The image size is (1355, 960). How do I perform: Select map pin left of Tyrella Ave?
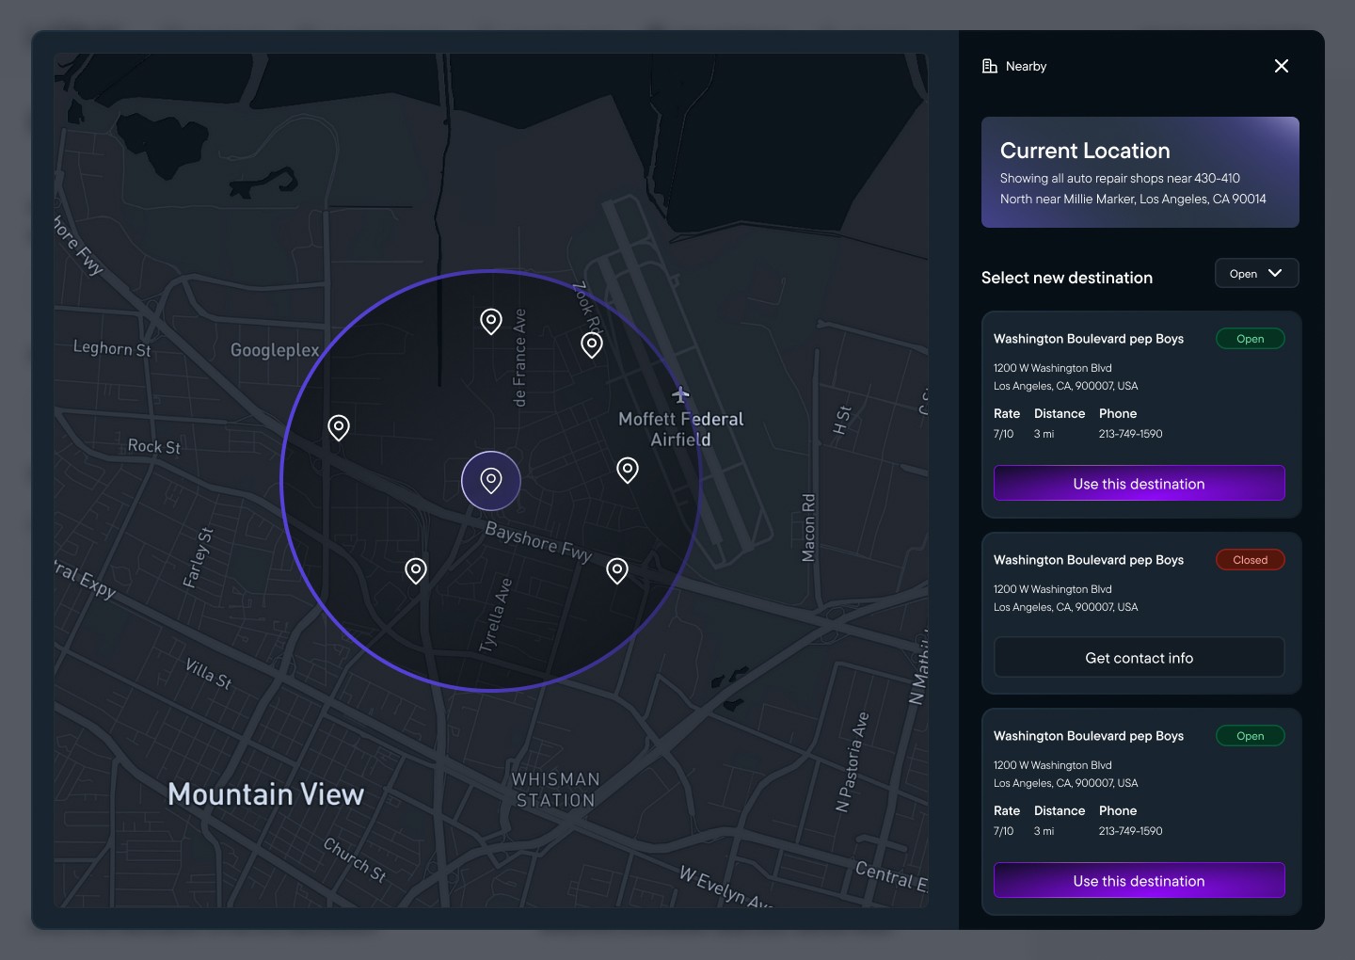pyautogui.click(x=416, y=570)
